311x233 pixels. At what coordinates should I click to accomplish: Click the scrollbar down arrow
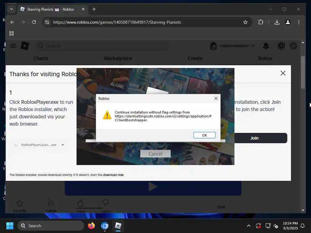[x=303, y=210]
